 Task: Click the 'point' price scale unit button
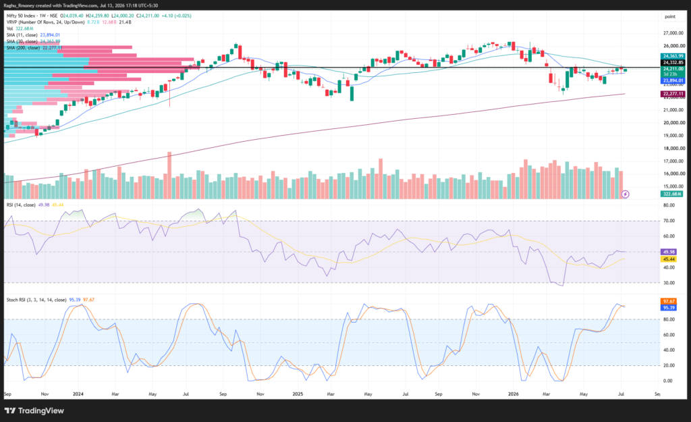670,16
